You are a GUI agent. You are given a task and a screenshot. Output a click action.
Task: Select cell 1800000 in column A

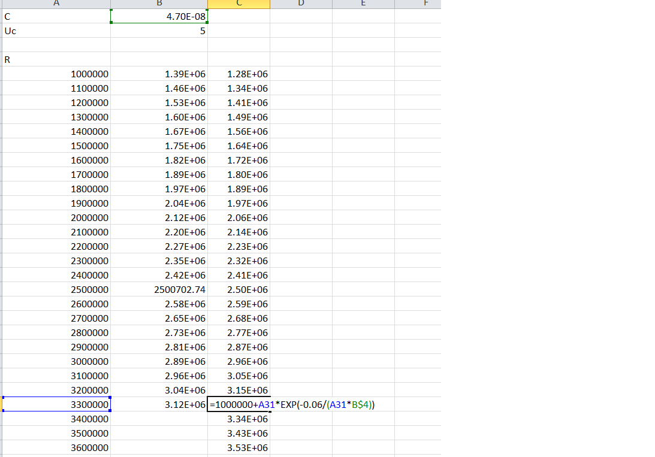click(56, 189)
